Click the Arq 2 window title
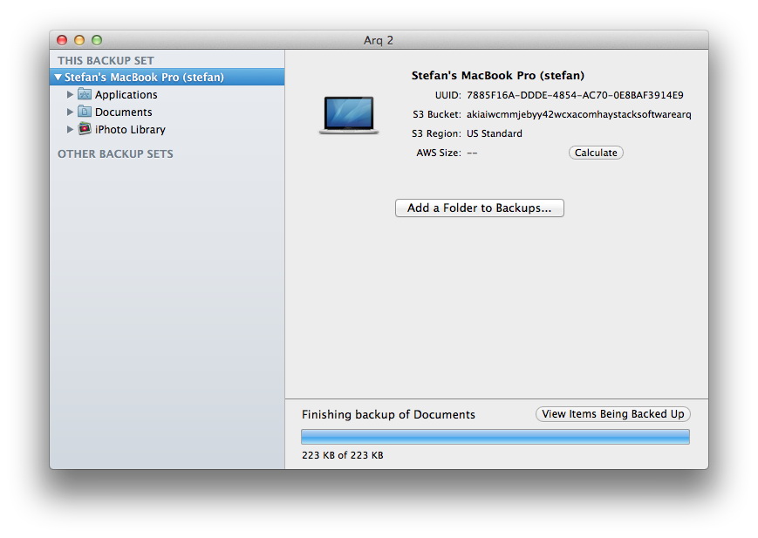This screenshot has width=758, height=538. click(x=378, y=40)
